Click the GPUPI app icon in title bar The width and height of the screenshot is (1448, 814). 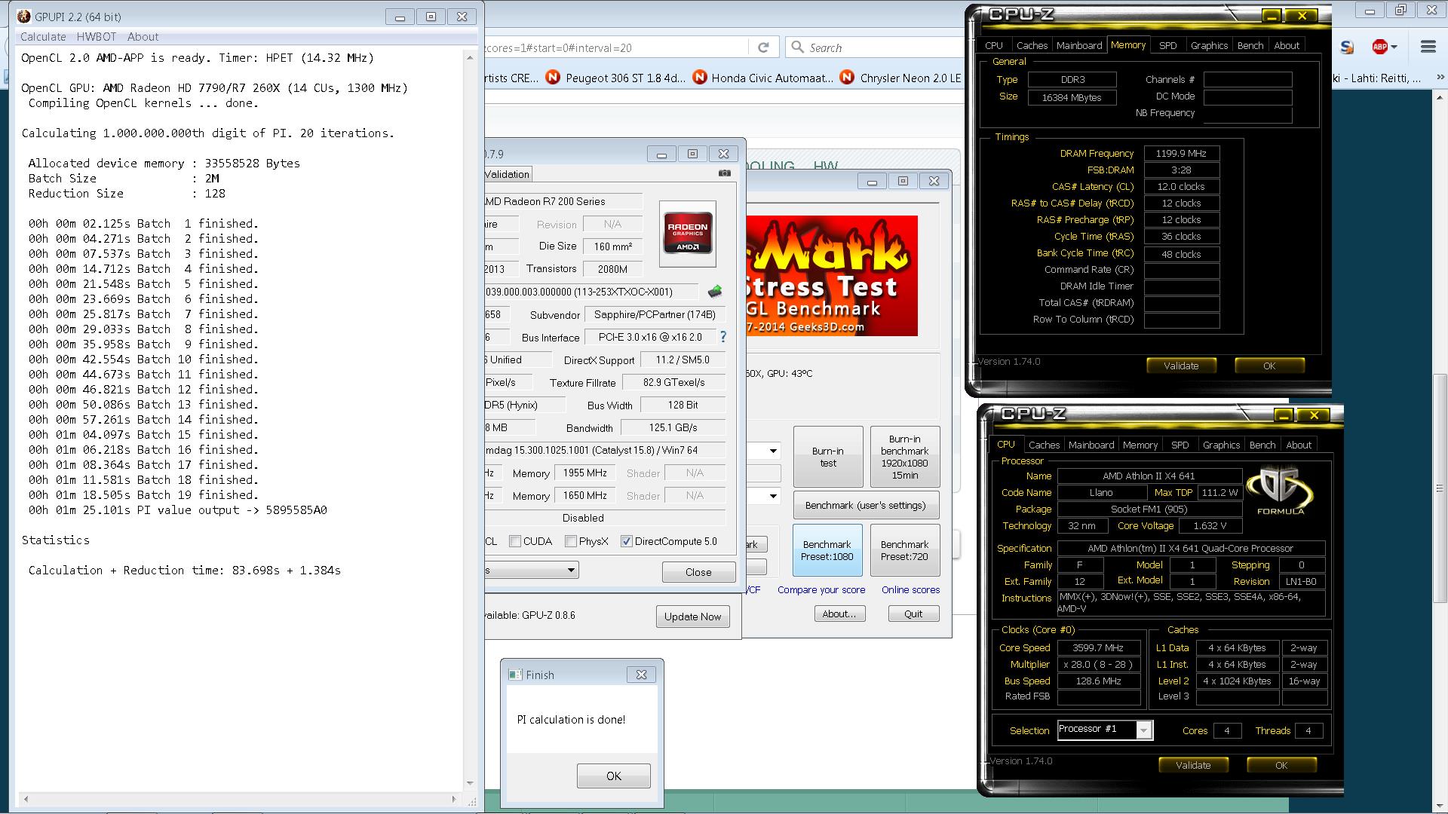click(x=24, y=17)
